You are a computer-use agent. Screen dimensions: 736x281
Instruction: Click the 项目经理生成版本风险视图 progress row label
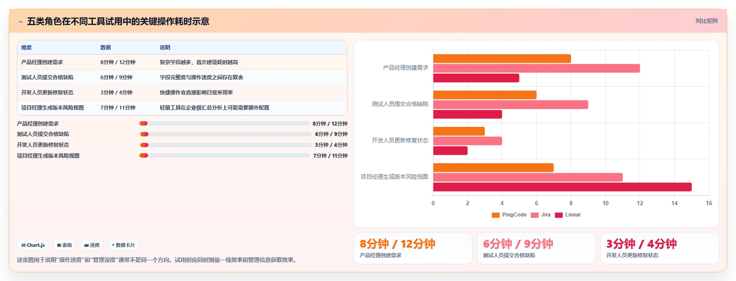coord(48,156)
